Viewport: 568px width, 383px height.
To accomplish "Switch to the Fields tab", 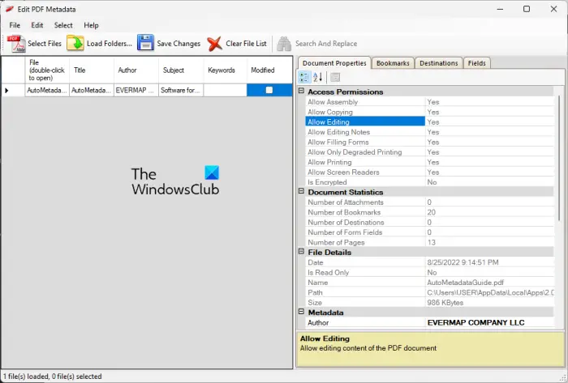I will coord(477,63).
